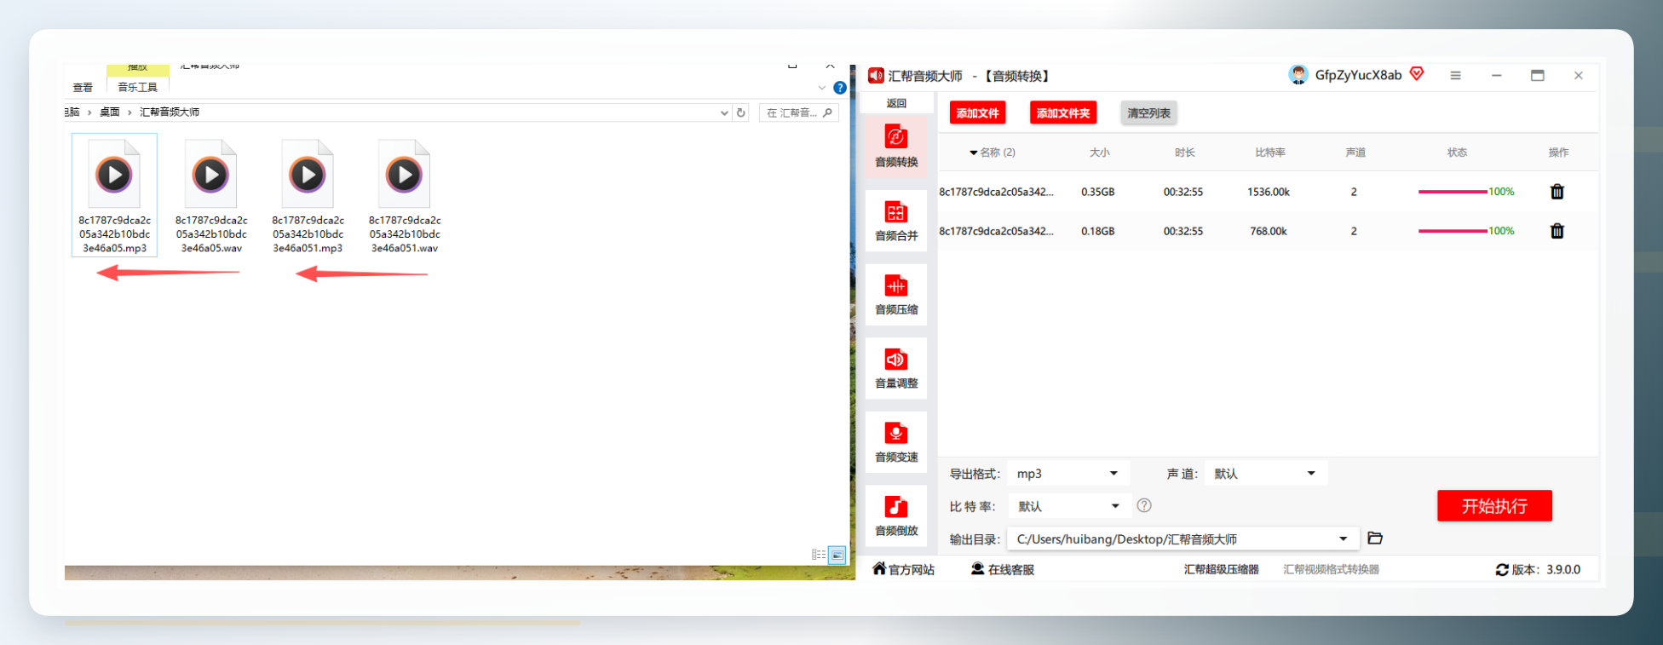Expand the Explorer ribbon with the chevron
Viewport: 1663px width, 645px height.
click(822, 88)
